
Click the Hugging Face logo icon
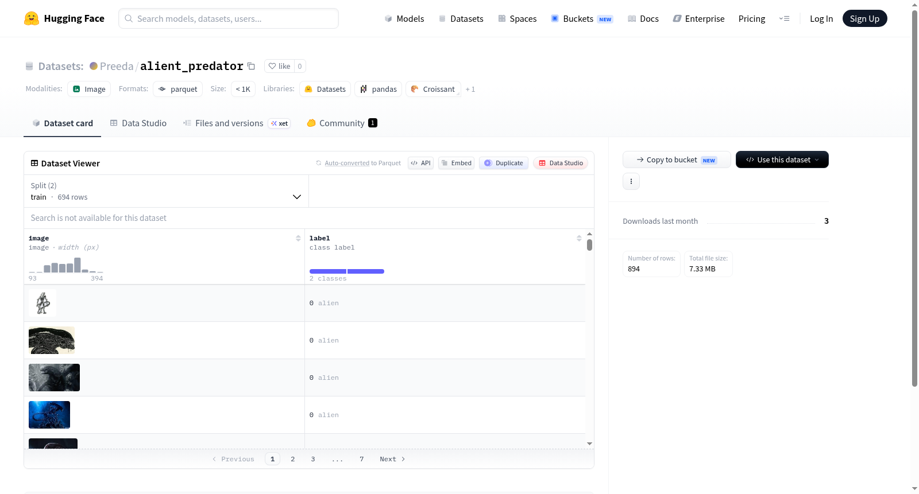point(32,18)
